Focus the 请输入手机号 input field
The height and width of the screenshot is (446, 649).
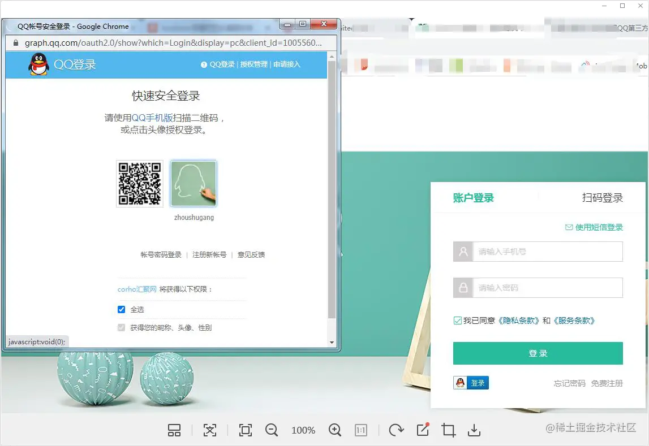pos(548,252)
